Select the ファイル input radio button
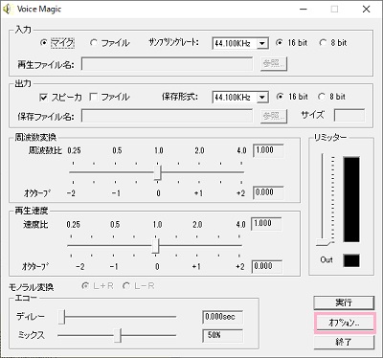 click(93, 42)
